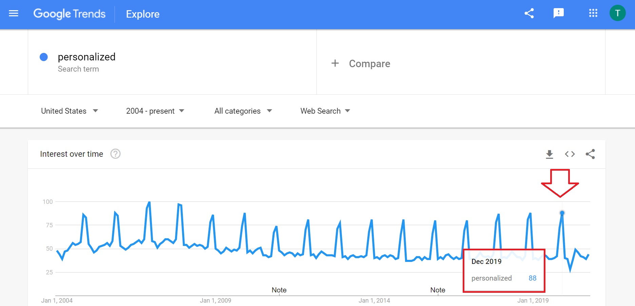Click the Compare button
The width and height of the screenshot is (635, 306).
pos(369,64)
